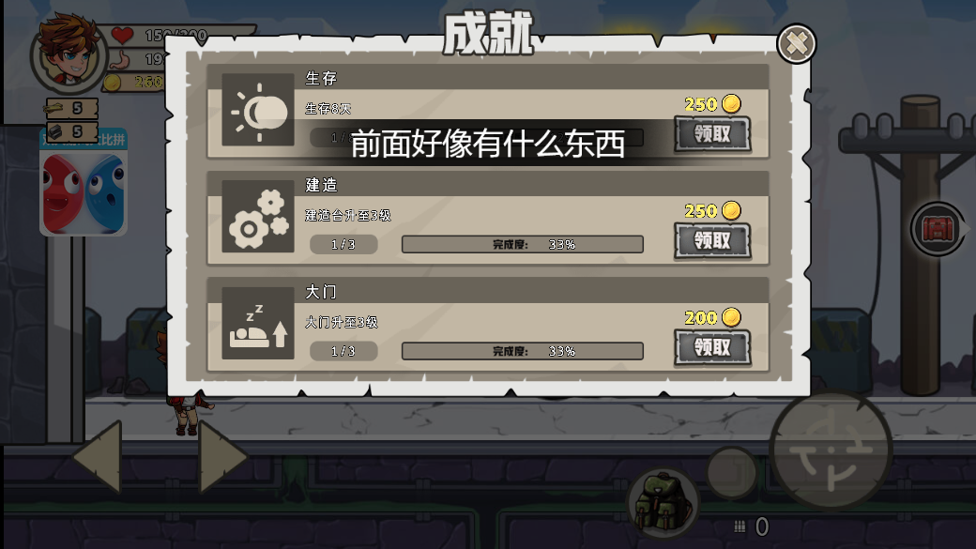This screenshot has height=549, width=976.
Task: Tap the crosshair attack button
Action: tap(831, 450)
